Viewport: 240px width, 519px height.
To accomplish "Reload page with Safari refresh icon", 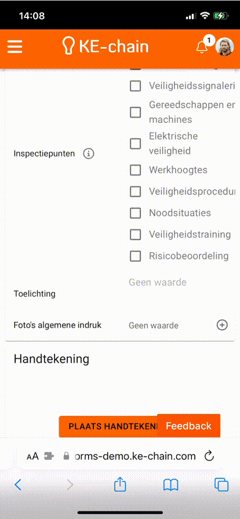I will click(209, 456).
